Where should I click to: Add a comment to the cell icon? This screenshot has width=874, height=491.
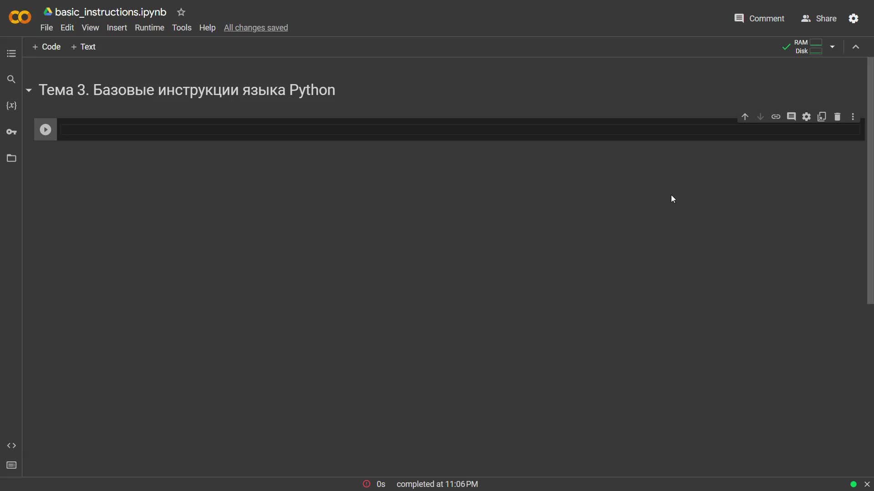(791, 117)
